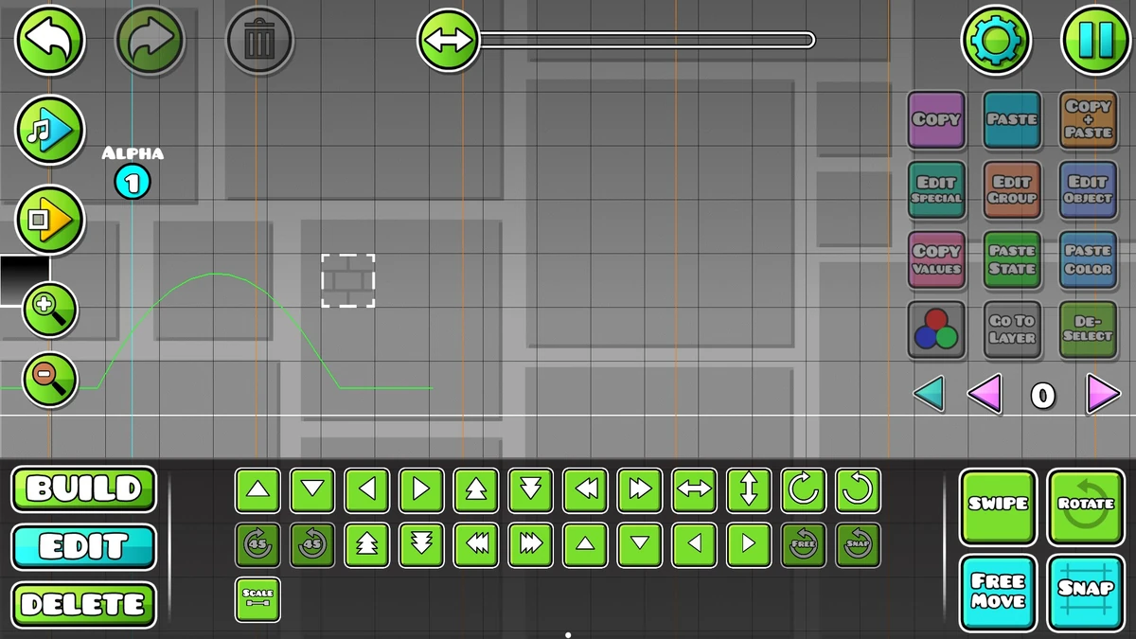This screenshot has width=1136, height=639.
Task: Click the undo arrow icon
Action: tap(49, 40)
